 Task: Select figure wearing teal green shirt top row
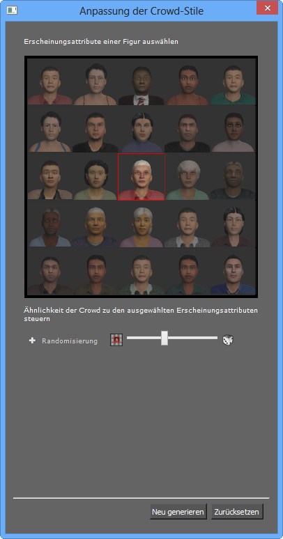coord(233,82)
